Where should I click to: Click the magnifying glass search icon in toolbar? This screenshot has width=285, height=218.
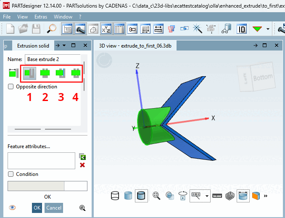tap(52, 29)
